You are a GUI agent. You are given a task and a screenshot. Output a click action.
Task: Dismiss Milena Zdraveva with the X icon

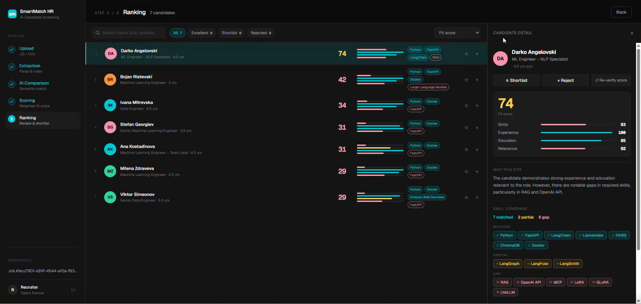tap(477, 172)
